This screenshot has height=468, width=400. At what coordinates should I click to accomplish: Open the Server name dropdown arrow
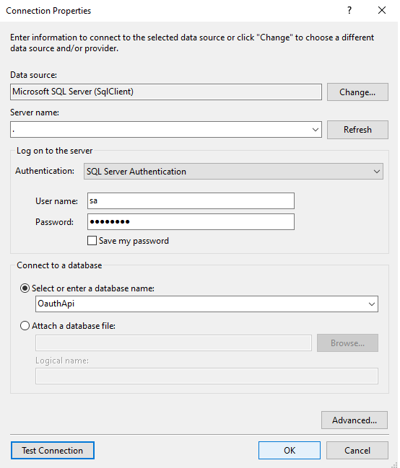[315, 130]
